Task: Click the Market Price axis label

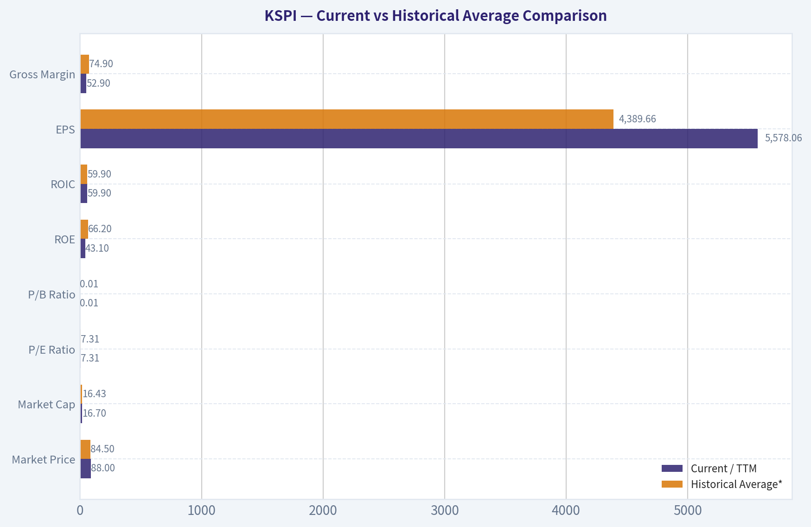Action: 44,460
